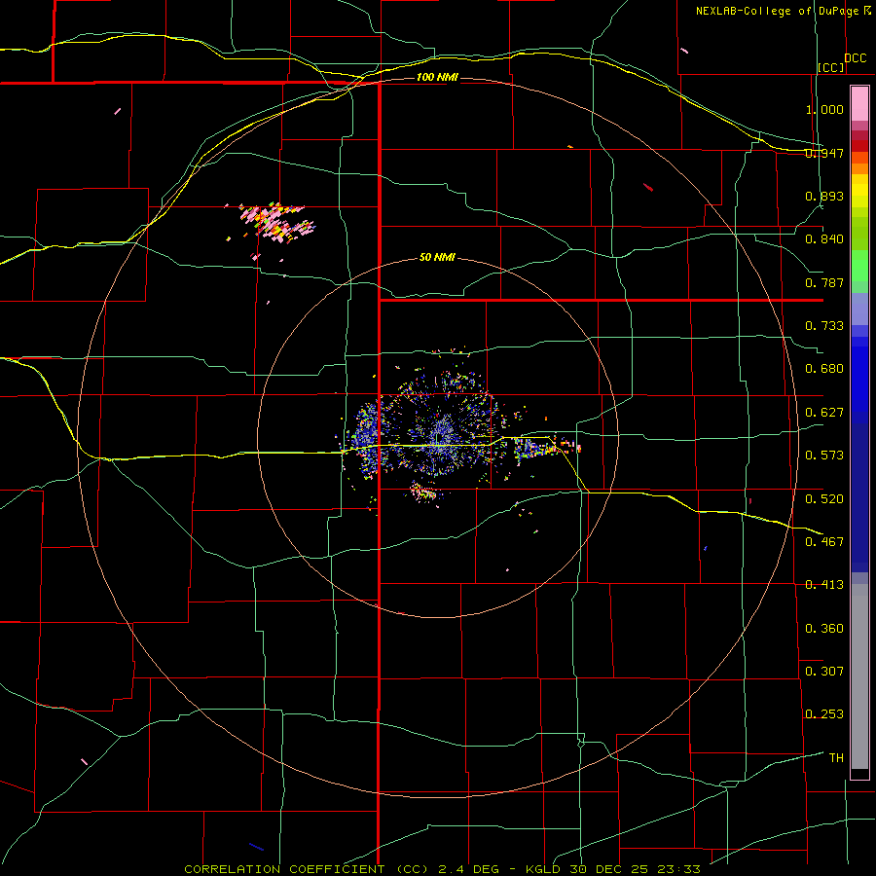This screenshot has width=876, height=876.
Task: Pick the gray segment of the color bar
Action: [859, 676]
